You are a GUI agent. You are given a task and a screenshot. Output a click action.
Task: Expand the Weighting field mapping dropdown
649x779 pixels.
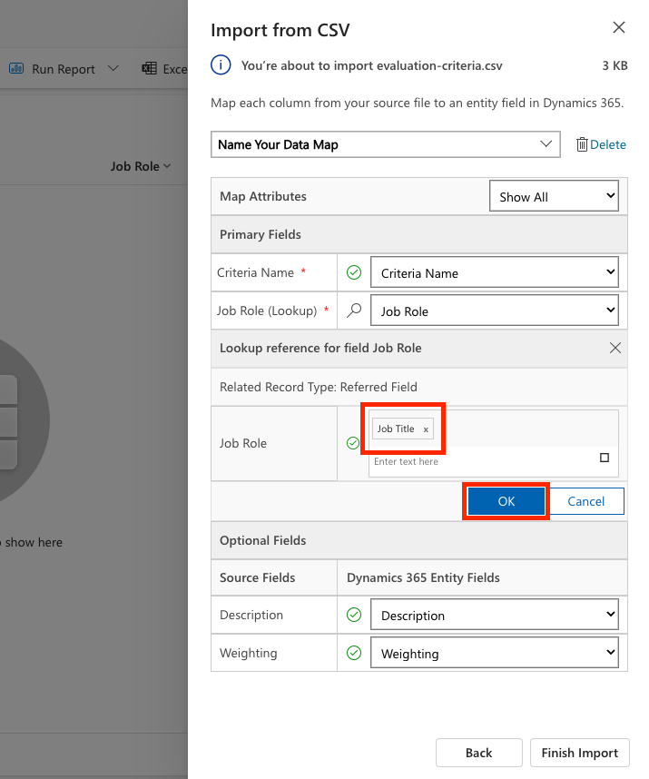[495, 653]
